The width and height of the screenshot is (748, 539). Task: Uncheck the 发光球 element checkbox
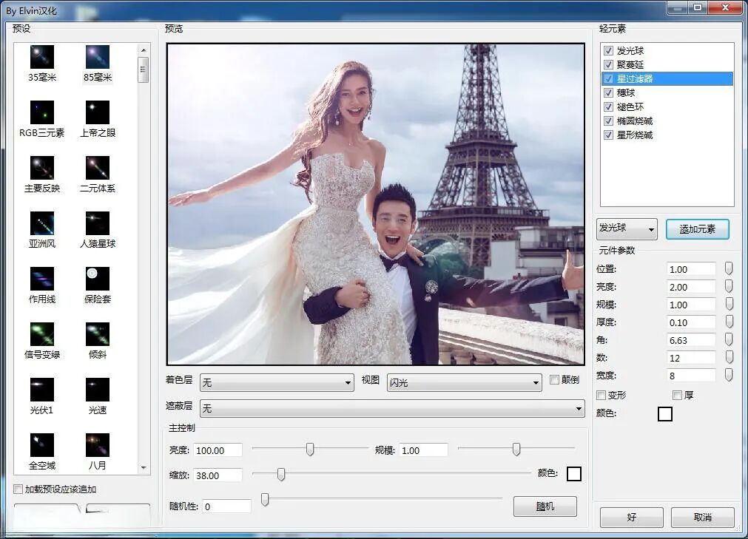click(x=608, y=51)
